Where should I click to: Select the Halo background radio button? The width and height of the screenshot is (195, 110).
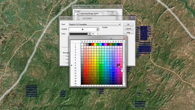tap(64, 59)
